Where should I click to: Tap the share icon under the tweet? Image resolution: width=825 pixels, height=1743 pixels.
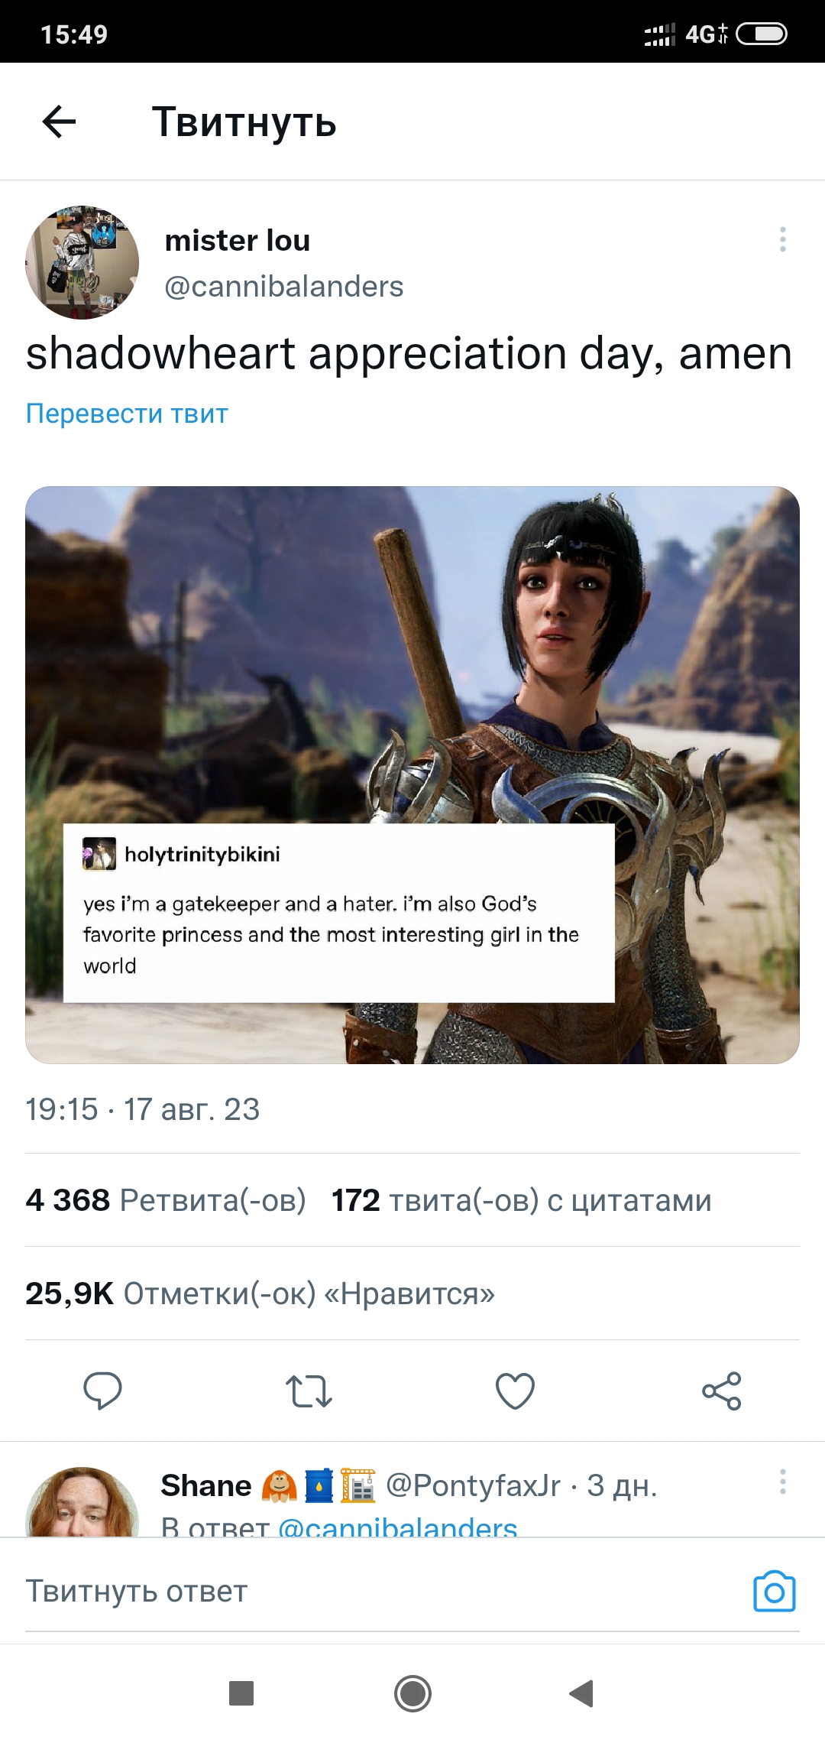(722, 1391)
